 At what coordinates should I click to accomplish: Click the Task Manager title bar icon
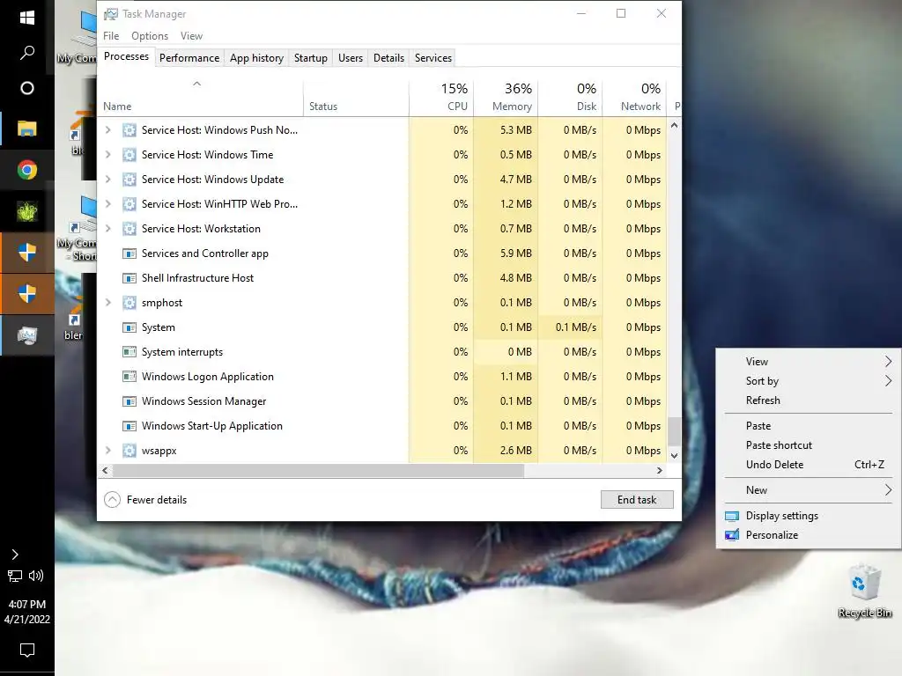click(x=110, y=14)
